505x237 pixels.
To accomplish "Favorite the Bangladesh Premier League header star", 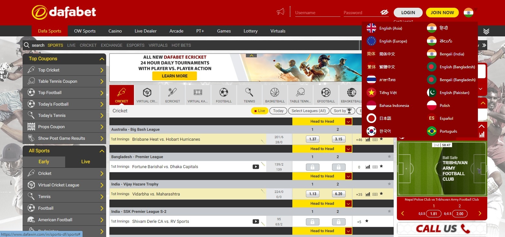I will tap(389, 157).
